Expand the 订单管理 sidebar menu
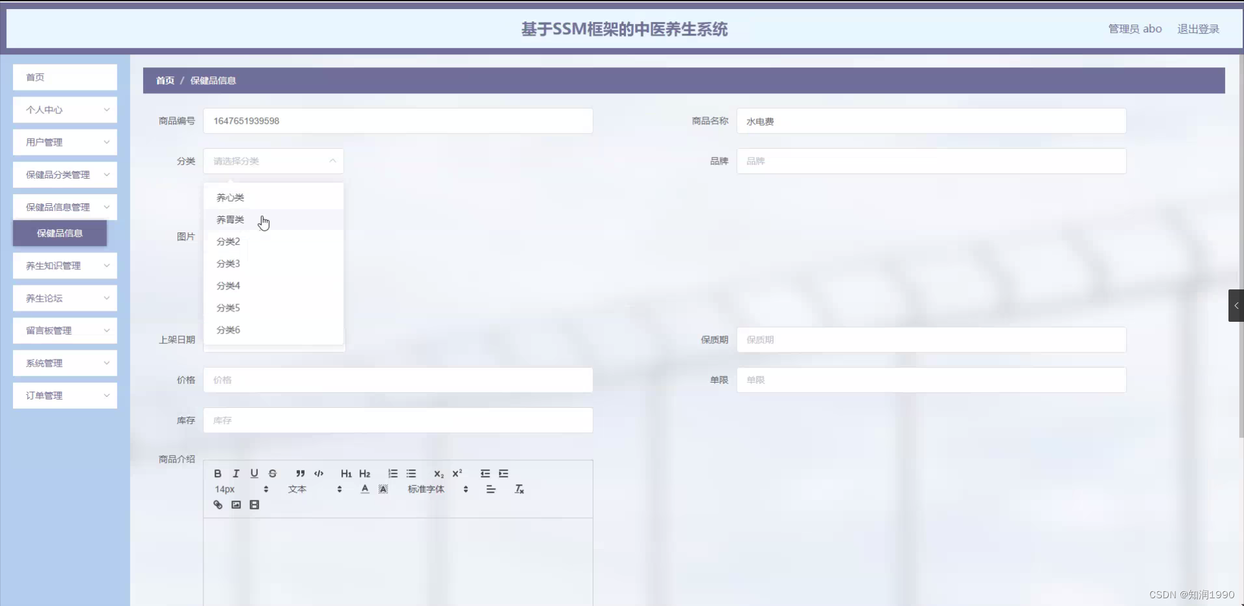1244x606 pixels. (64, 395)
